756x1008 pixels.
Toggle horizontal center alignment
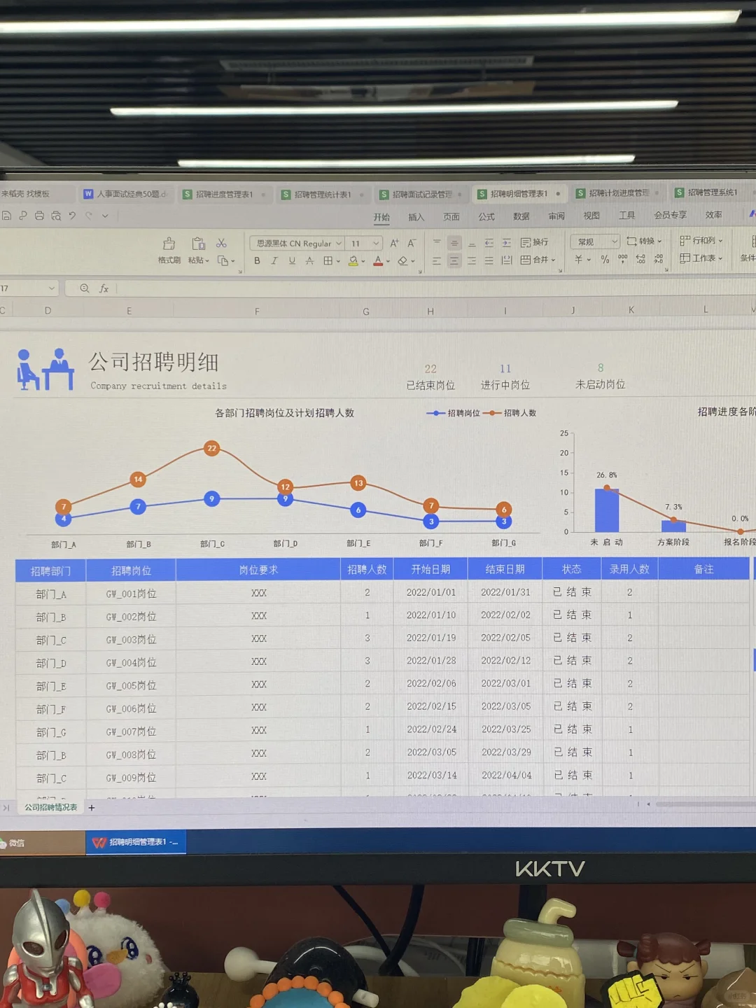454,260
